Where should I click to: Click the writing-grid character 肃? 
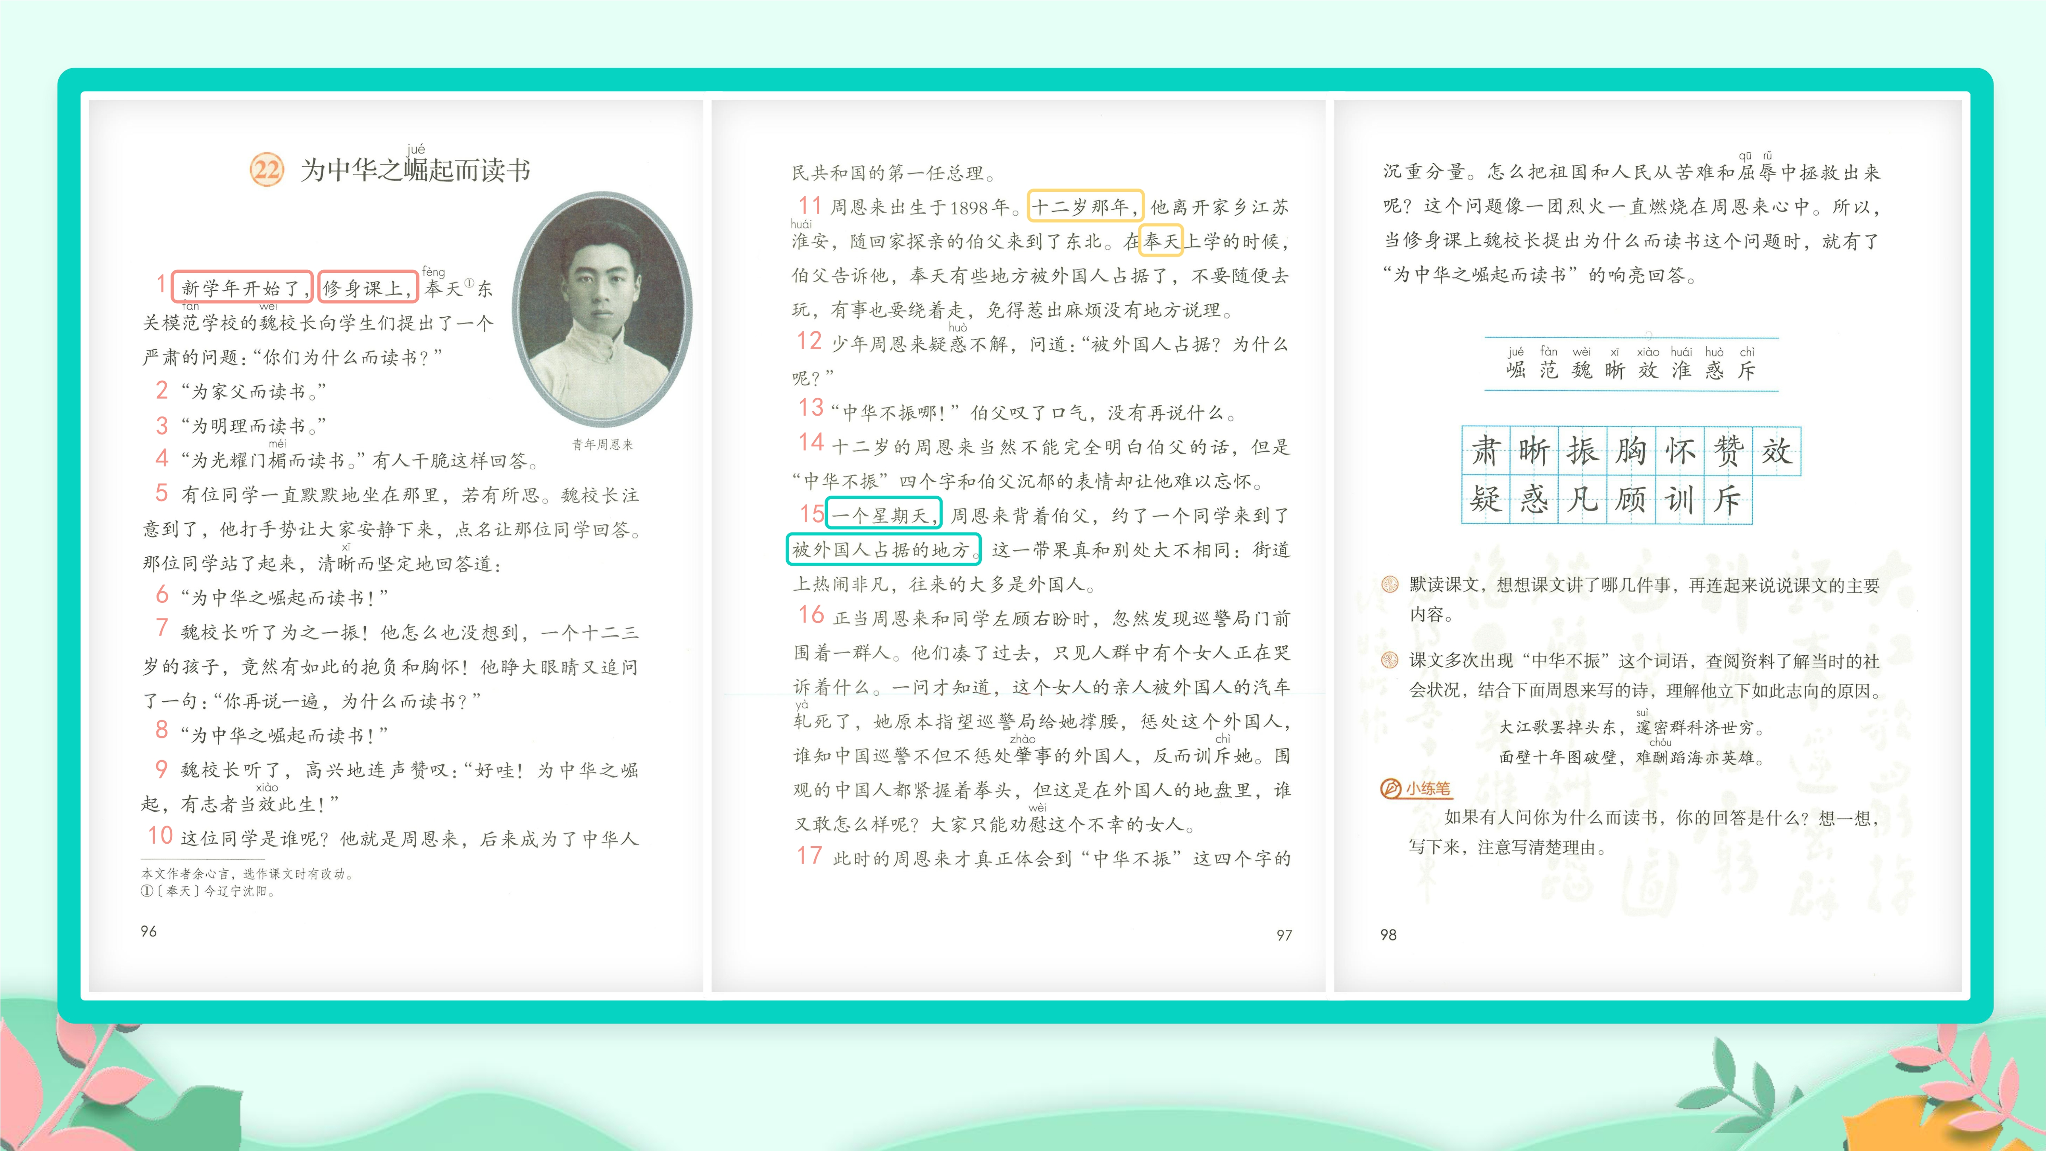coord(1486,451)
